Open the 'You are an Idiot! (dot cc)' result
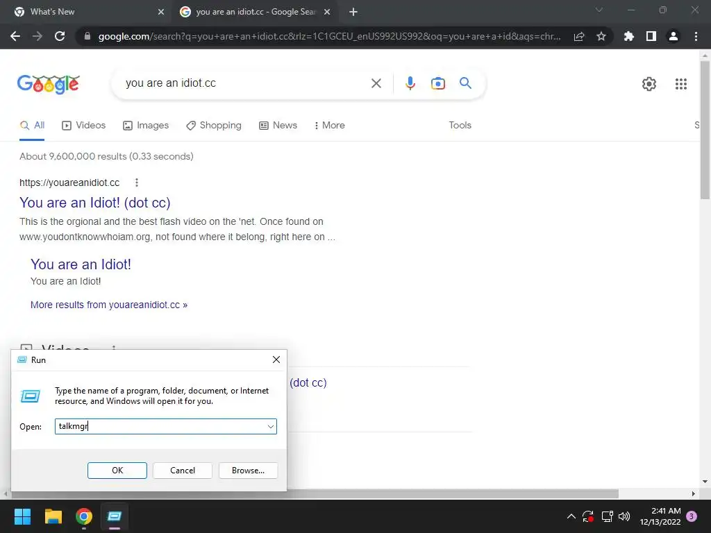Image resolution: width=711 pixels, height=533 pixels. point(94,203)
